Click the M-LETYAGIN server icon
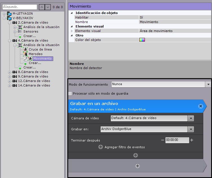 click(10, 13)
